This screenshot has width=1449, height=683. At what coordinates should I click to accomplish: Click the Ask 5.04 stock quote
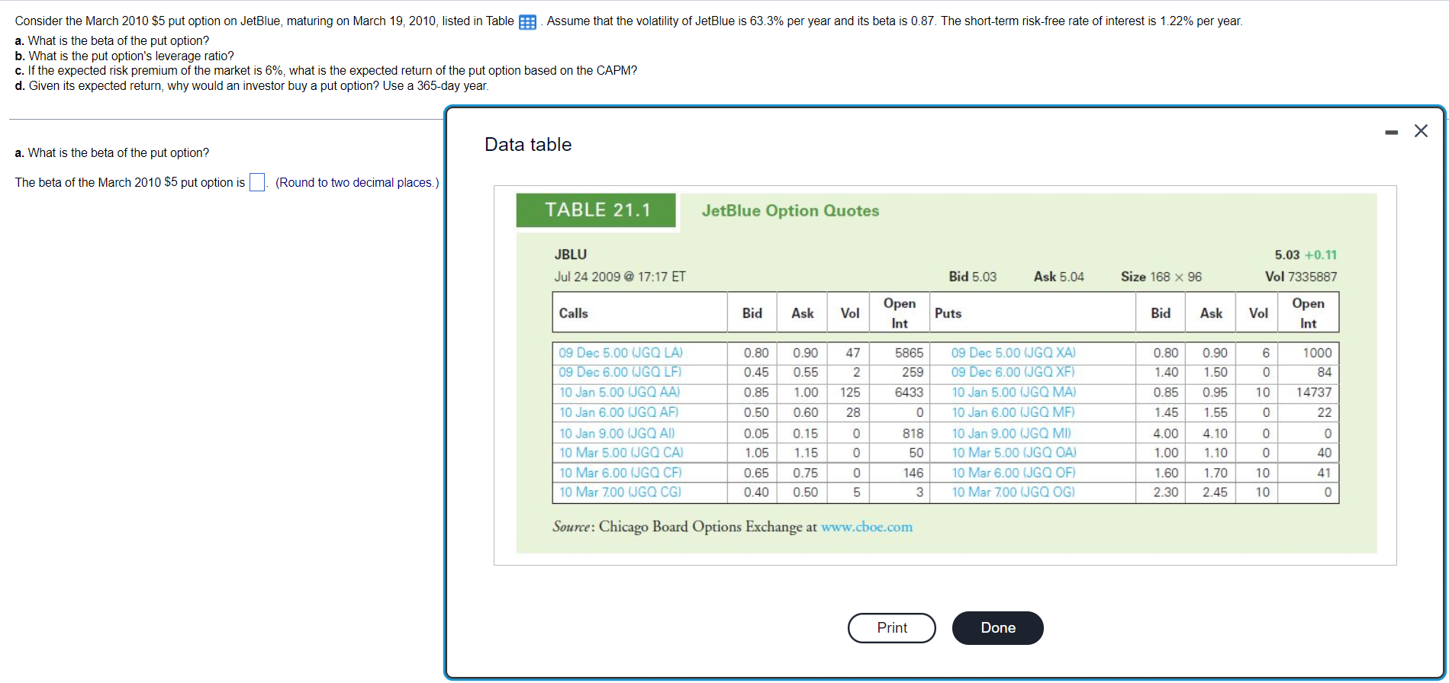(1059, 277)
